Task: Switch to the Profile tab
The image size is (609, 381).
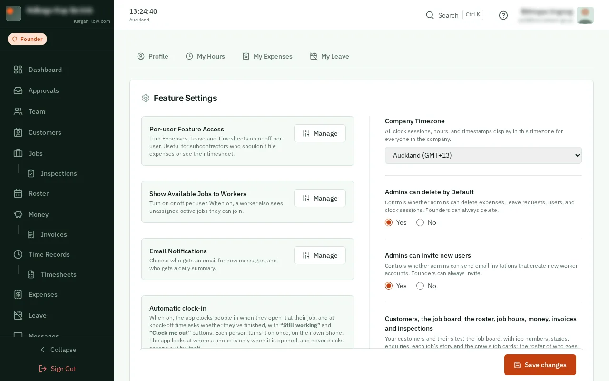Action: (x=153, y=56)
